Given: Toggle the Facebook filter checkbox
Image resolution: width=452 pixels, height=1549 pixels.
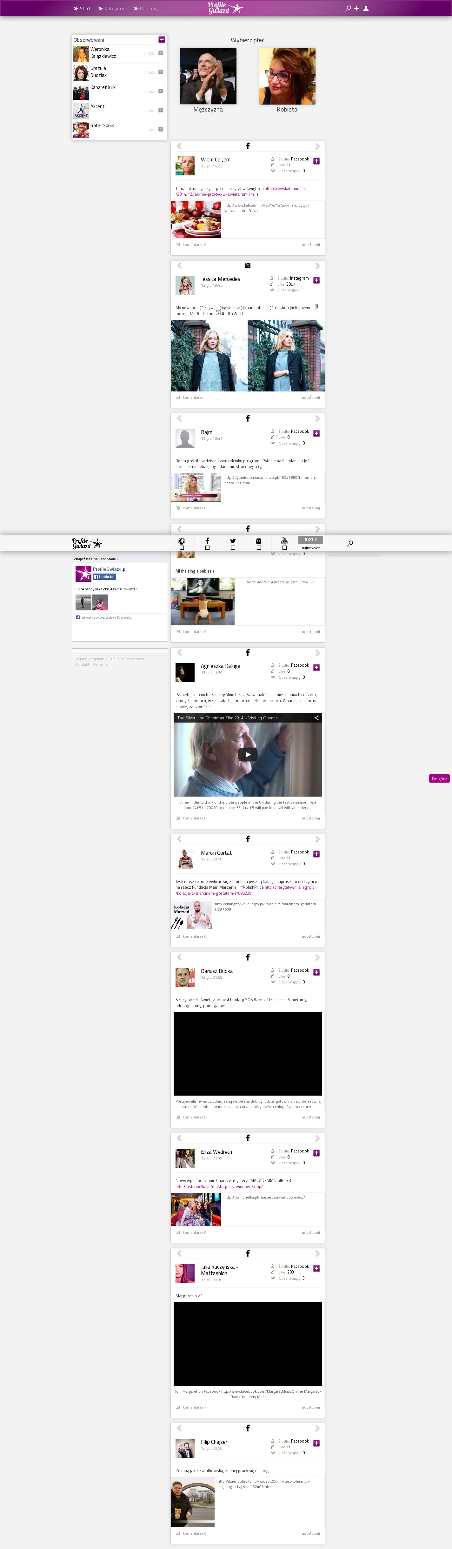Looking at the screenshot, I should (x=207, y=548).
